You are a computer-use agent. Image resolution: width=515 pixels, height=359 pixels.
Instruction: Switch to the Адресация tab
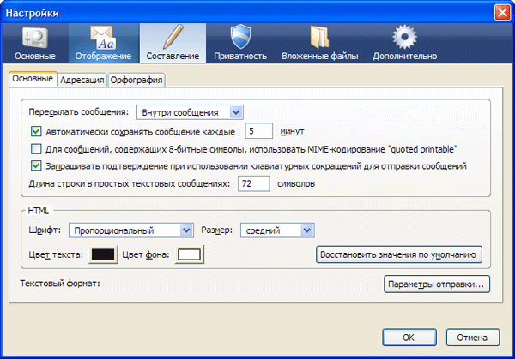(x=82, y=80)
